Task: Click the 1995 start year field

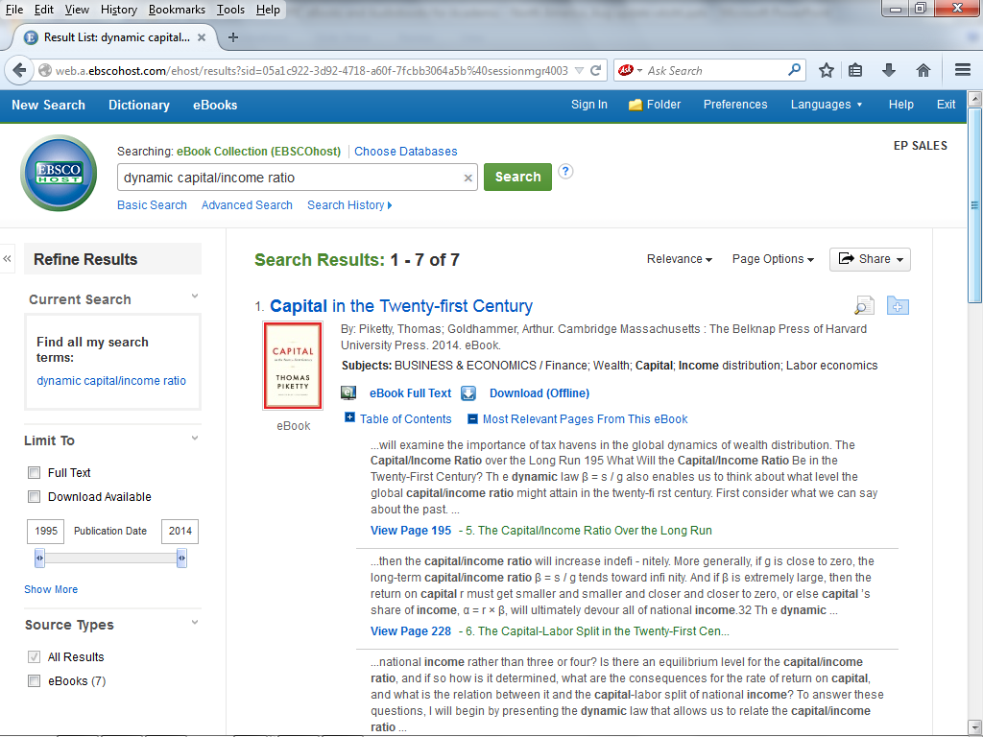Action: (46, 531)
